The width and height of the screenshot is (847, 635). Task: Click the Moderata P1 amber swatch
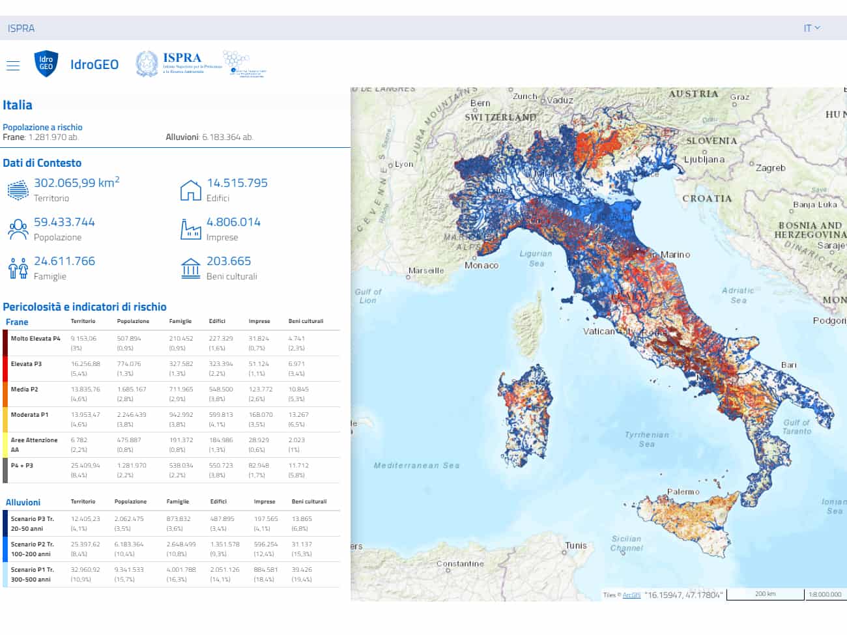click(x=5, y=419)
